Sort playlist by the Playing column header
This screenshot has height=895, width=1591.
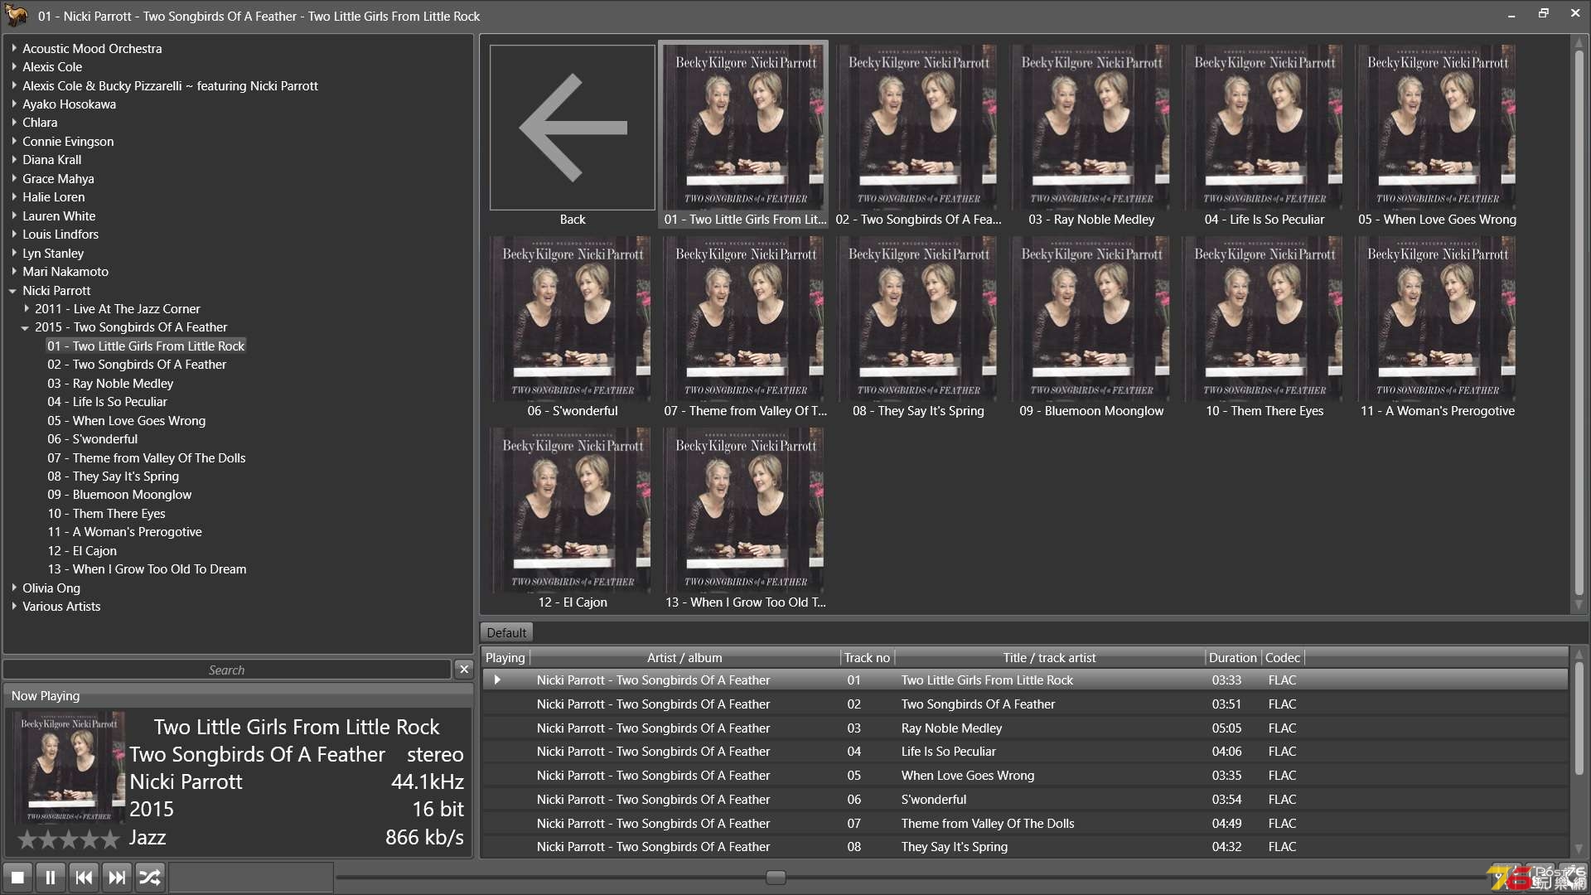click(x=505, y=657)
